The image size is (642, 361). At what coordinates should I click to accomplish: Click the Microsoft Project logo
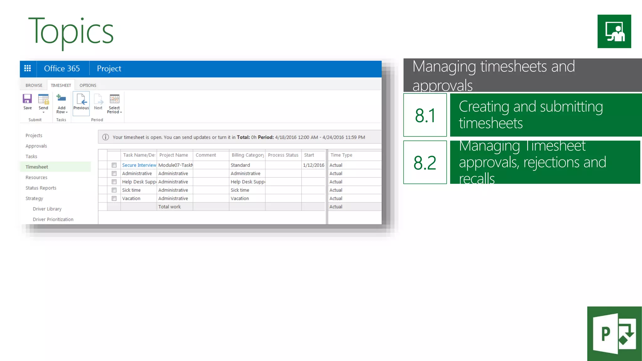coord(614,334)
